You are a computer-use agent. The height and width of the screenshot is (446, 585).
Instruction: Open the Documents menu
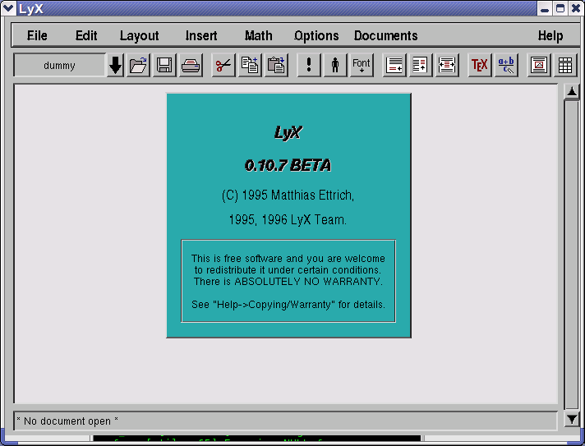(x=386, y=36)
